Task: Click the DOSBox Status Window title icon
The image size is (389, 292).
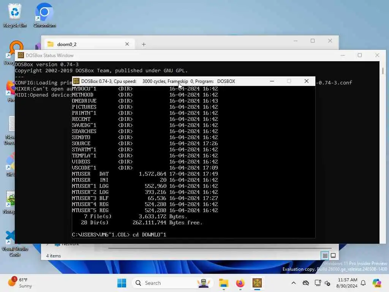Action: pyautogui.click(x=21, y=55)
